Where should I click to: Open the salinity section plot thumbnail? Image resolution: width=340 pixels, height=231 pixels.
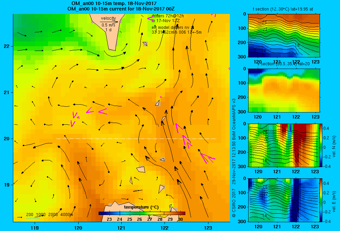284,90
